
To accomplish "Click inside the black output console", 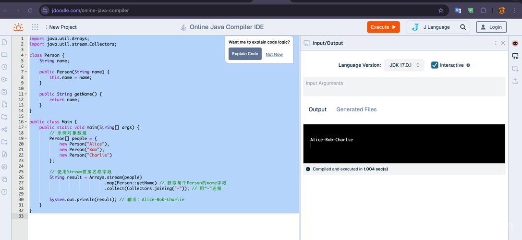I will pyautogui.click(x=404, y=144).
